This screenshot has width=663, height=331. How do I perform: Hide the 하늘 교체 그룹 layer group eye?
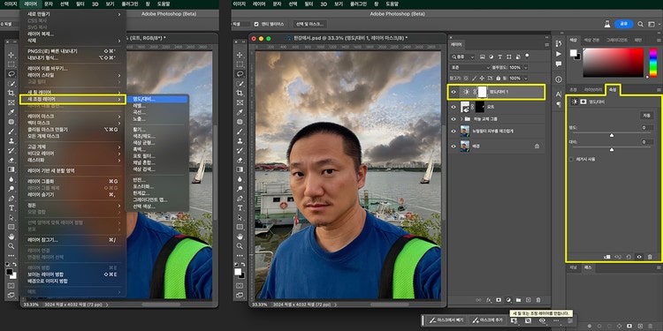point(453,118)
